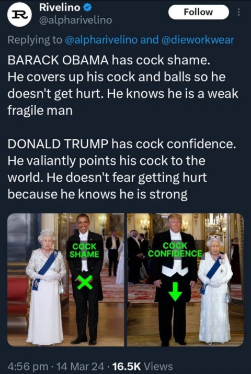Viewport: 251px width, 374px height.
Task: Open @alpharivelino mention in Replying to line
Action: (x=101, y=40)
